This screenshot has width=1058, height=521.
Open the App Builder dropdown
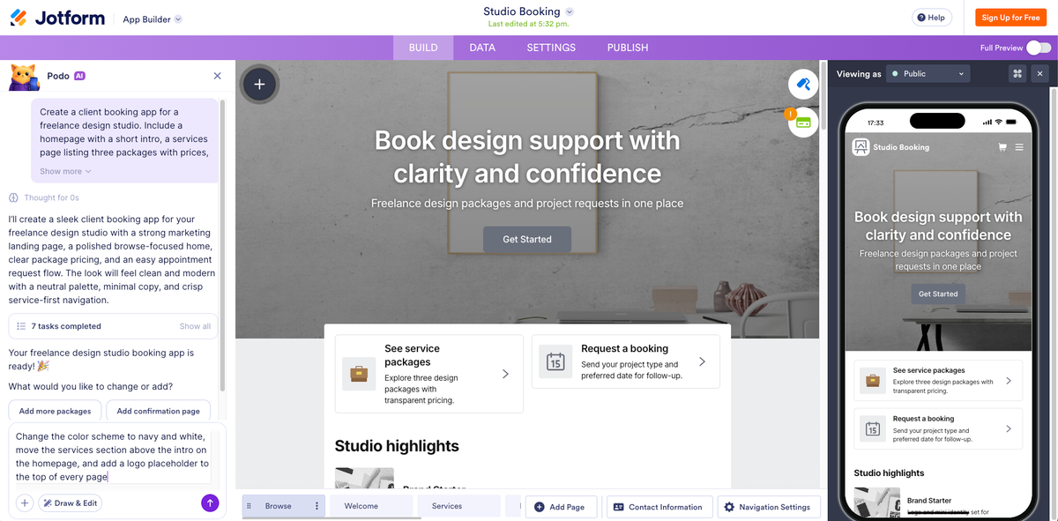tap(152, 19)
